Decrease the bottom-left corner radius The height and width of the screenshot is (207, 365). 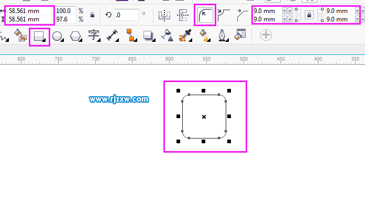coord(284,19)
